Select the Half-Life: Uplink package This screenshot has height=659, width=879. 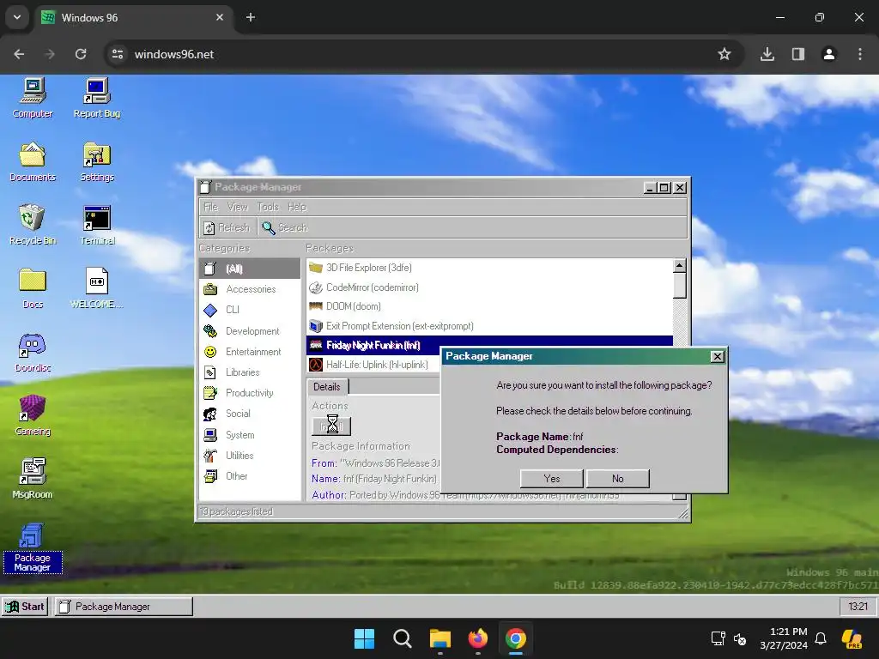point(373,365)
